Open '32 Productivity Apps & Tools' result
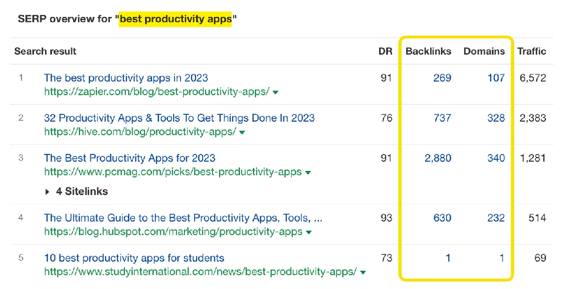Screen dimensions: 563x289 (x=179, y=118)
